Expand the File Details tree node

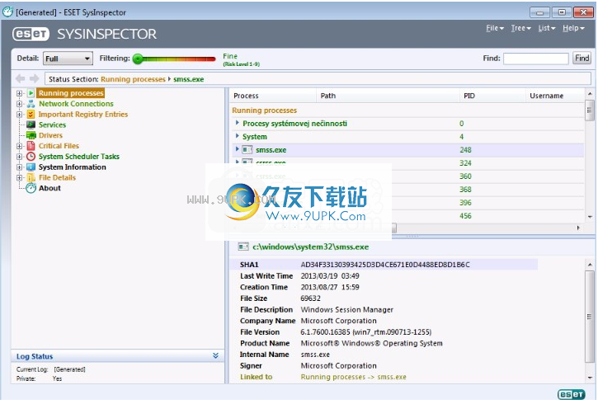coord(19,177)
